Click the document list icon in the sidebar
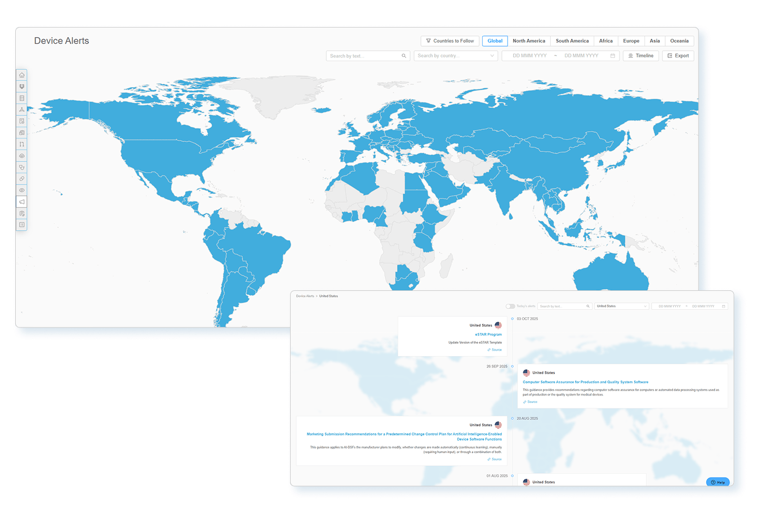The width and height of the screenshot is (757, 512). [21, 97]
